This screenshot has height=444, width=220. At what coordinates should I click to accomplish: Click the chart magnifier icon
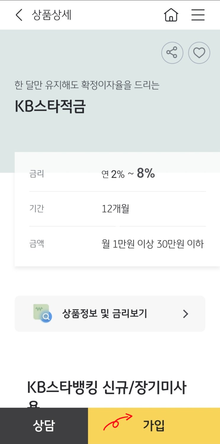pos(43,313)
